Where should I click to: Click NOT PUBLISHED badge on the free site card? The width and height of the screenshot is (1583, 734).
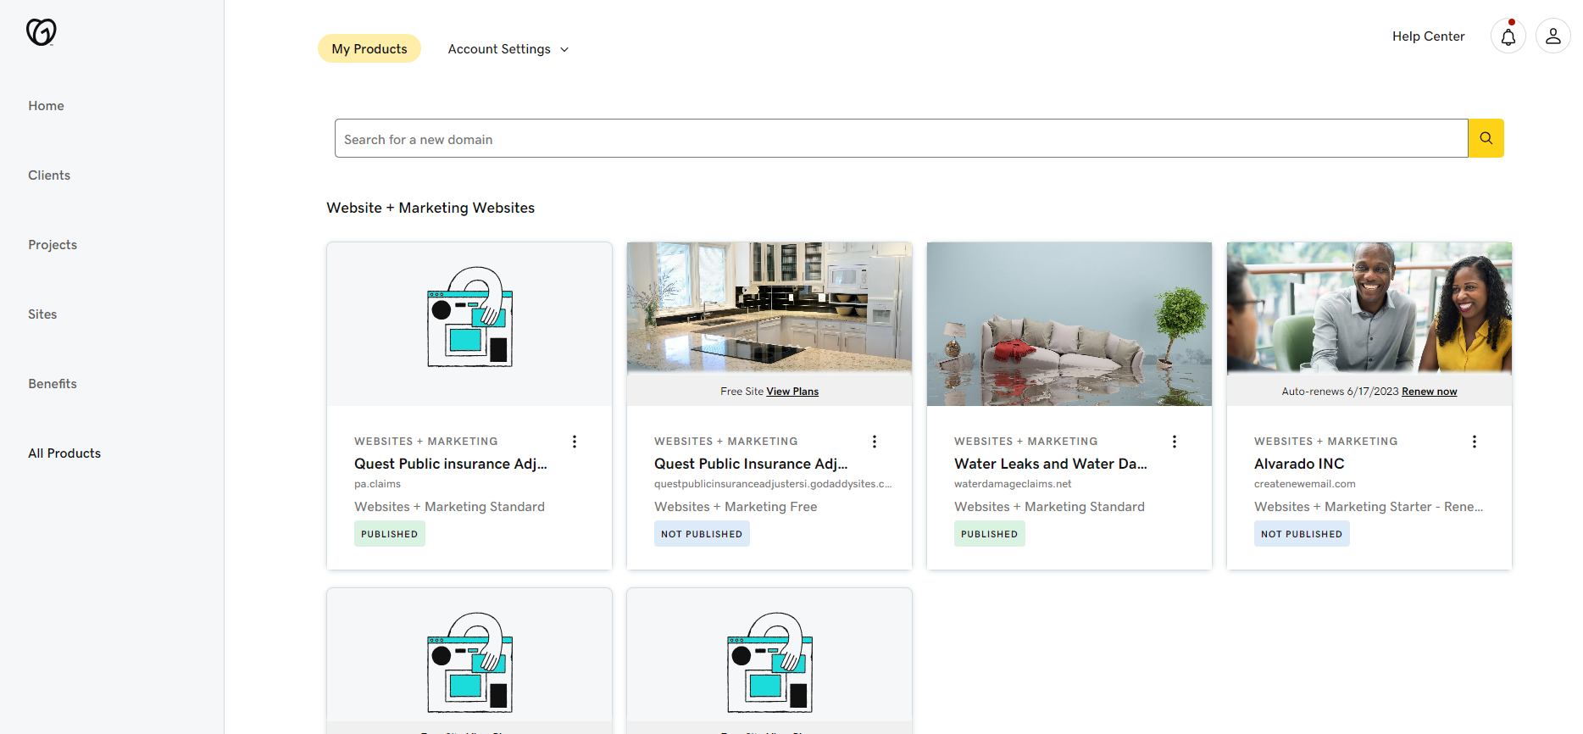click(x=702, y=534)
